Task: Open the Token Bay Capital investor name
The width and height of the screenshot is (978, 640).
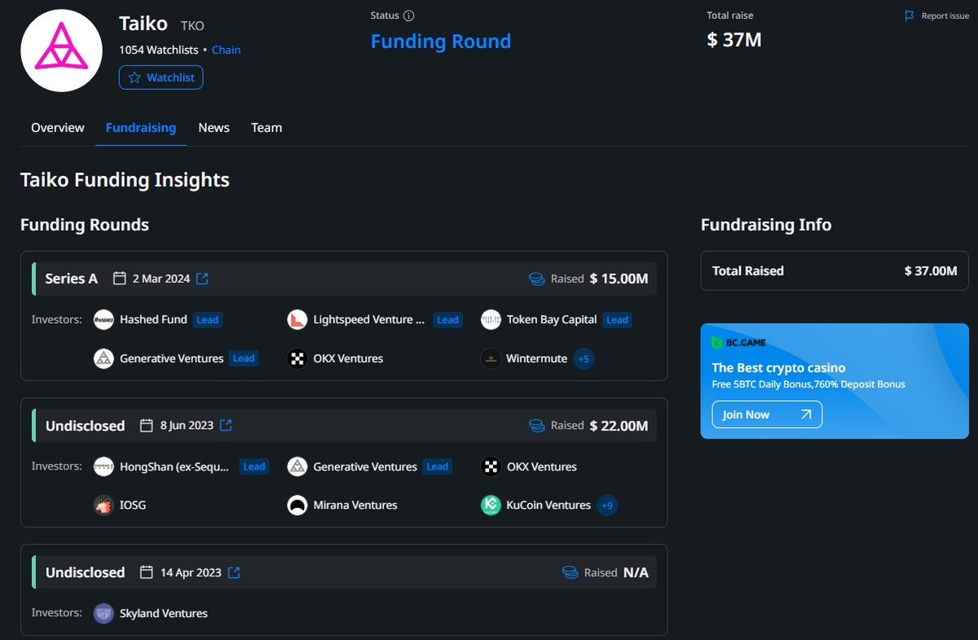Action: pyautogui.click(x=552, y=320)
